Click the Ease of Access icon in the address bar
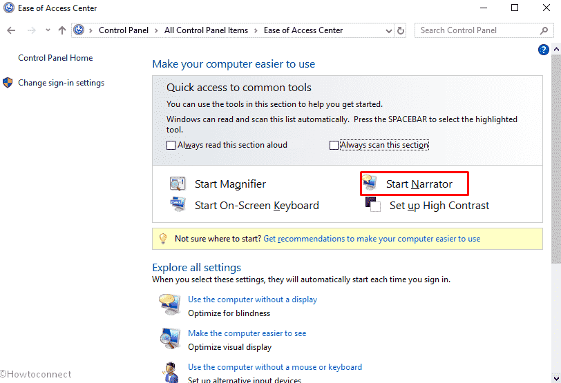 [79, 30]
